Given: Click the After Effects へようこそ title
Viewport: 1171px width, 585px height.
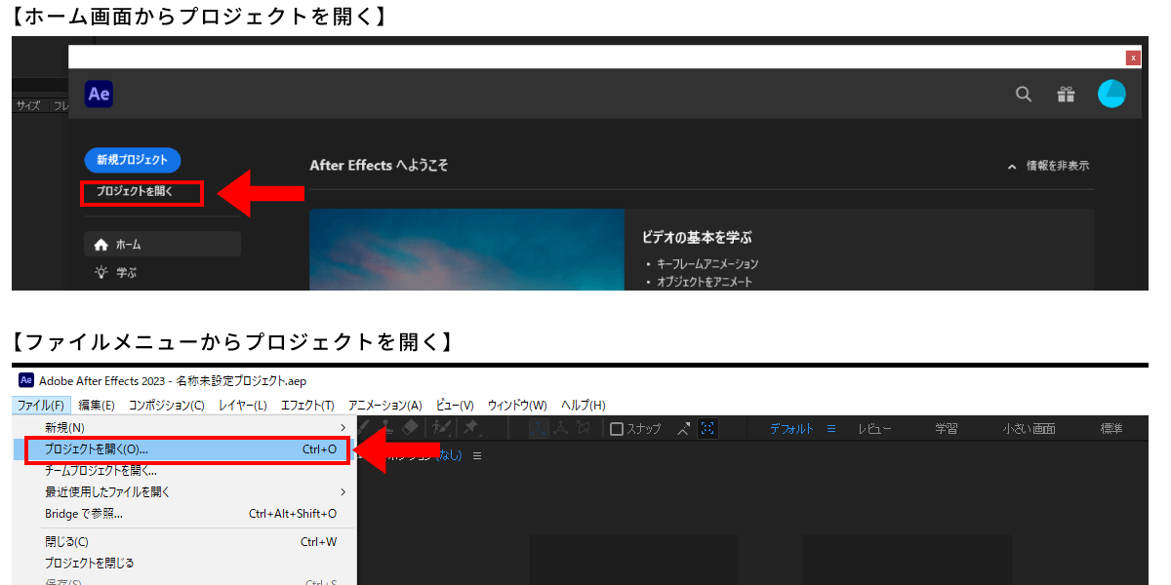Looking at the screenshot, I should point(380,166).
